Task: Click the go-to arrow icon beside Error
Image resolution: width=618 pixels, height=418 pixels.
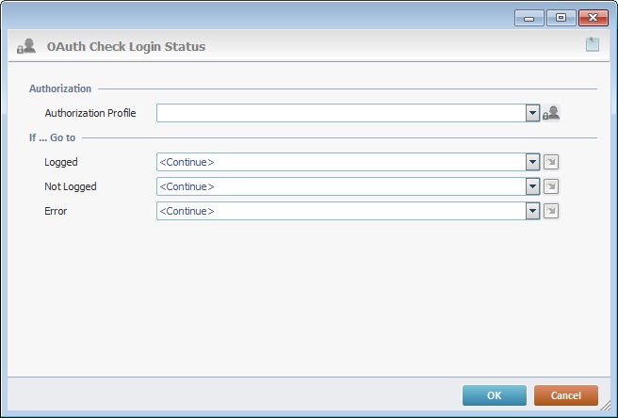Action: [551, 211]
